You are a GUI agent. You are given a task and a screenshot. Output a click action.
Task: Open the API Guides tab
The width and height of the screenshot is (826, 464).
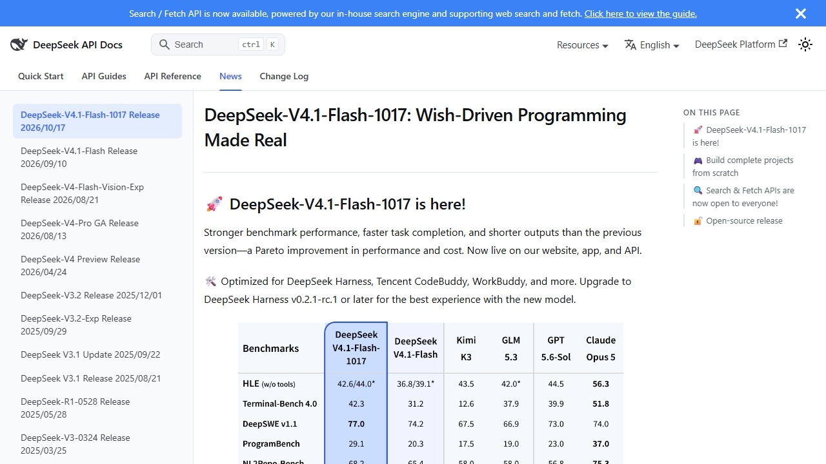pos(104,76)
